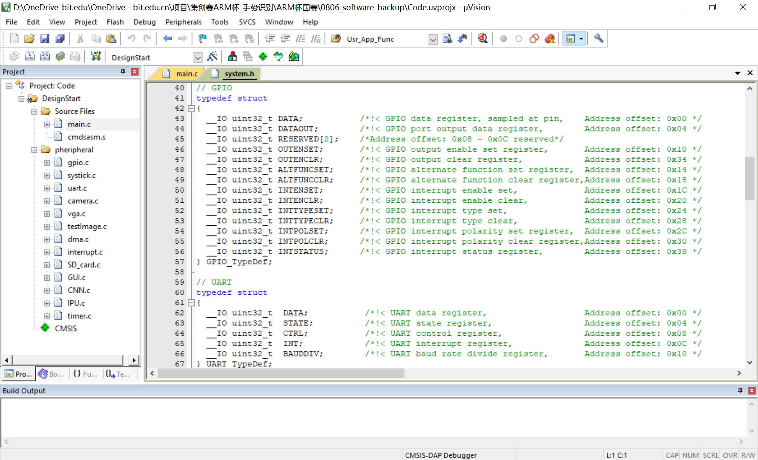Open the Debug menu
The width and height of the screenshot is (758, 460).
tap(144, 22)
